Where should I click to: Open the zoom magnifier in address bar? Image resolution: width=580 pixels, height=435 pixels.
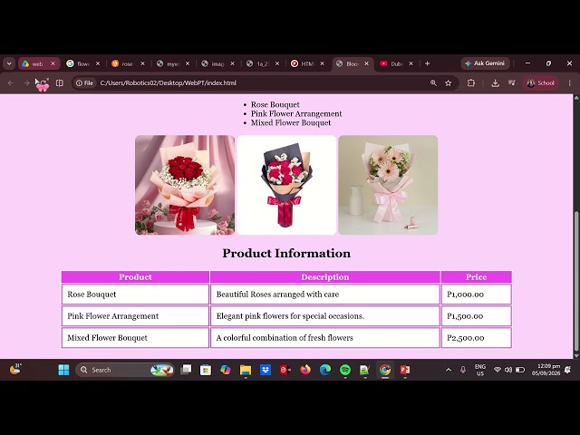tap(433, 82)
